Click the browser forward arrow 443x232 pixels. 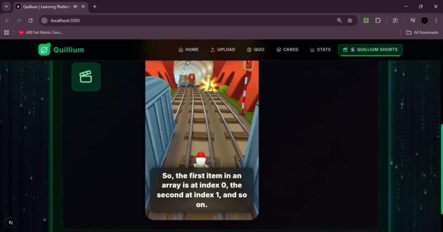tap(19, 20)
